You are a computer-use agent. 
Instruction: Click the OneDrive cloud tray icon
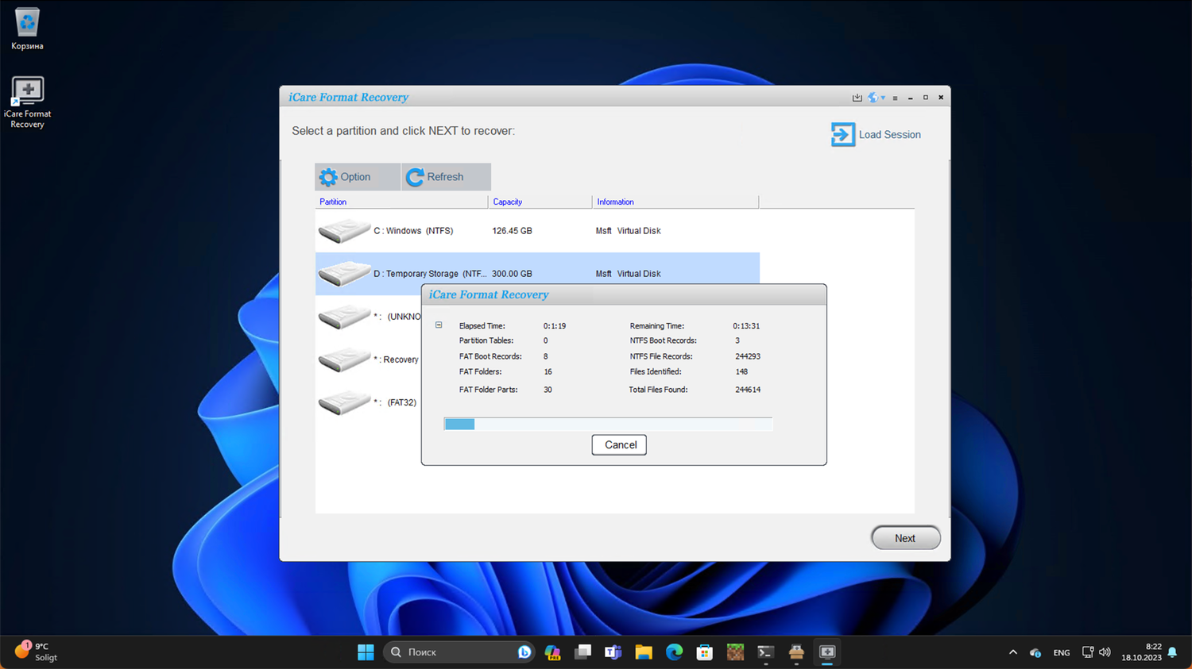pyautogui.click(x=1035, y=652)
